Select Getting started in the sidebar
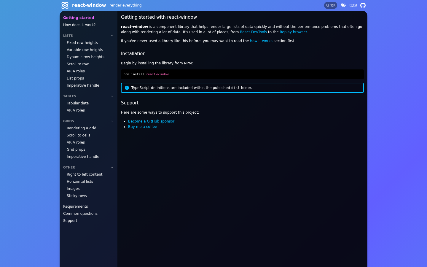 click(79, 18)
